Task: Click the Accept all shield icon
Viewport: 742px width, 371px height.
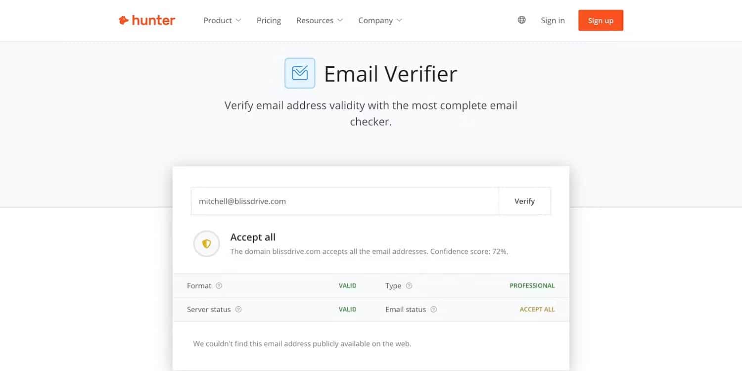Action: pos(206,244)
